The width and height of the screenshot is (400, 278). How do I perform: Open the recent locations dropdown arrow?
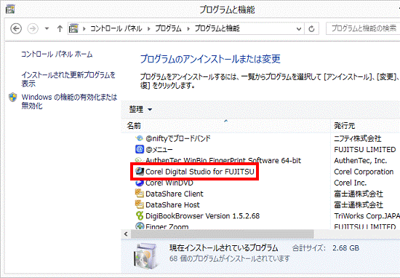pos(47,28)
